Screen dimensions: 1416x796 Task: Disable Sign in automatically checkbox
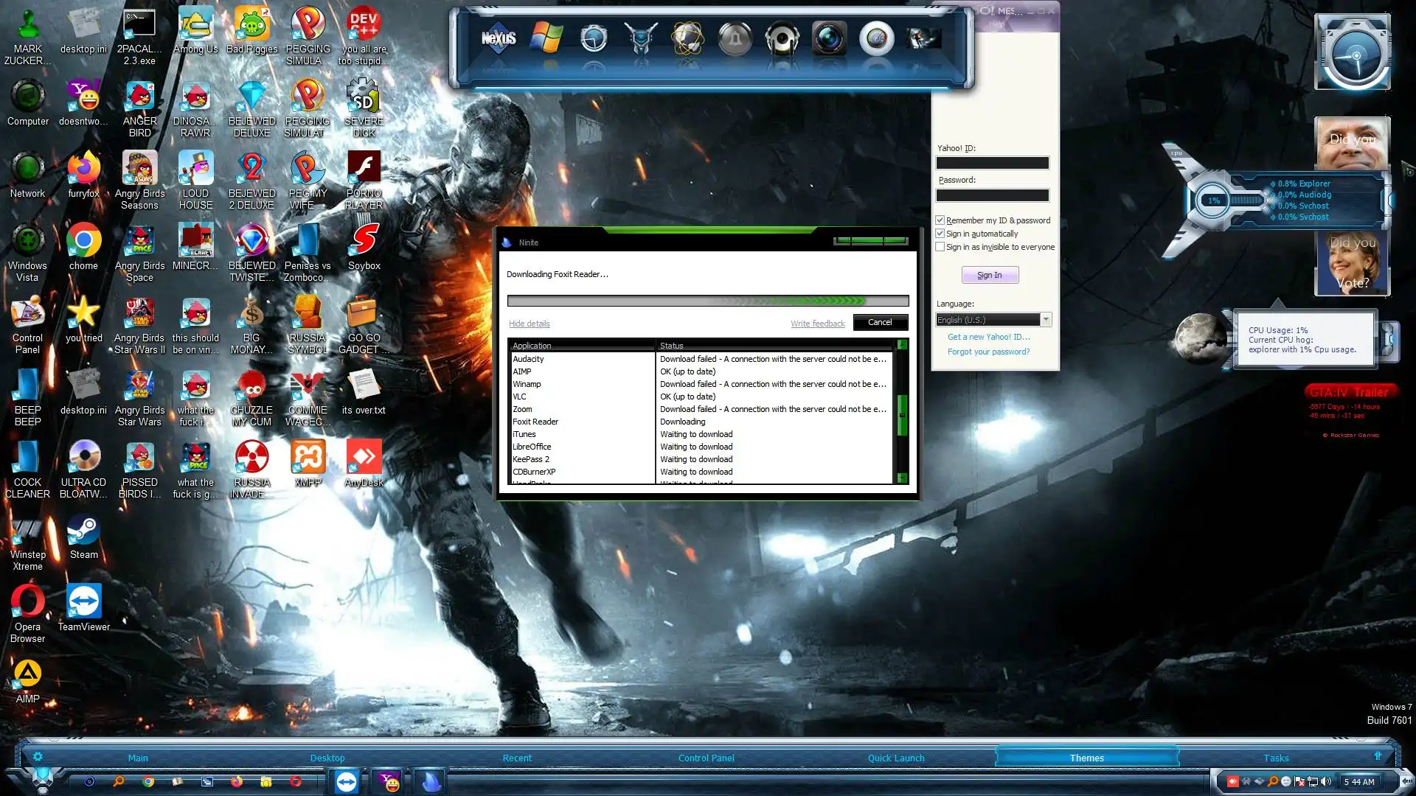coord(940,234)
